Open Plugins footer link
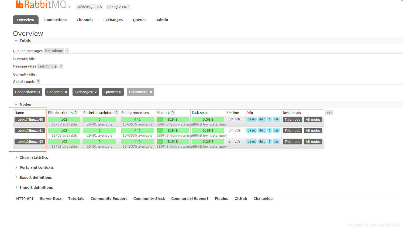Image resolution: width=403 pixels, height=230 pixels. coord(222,199)
